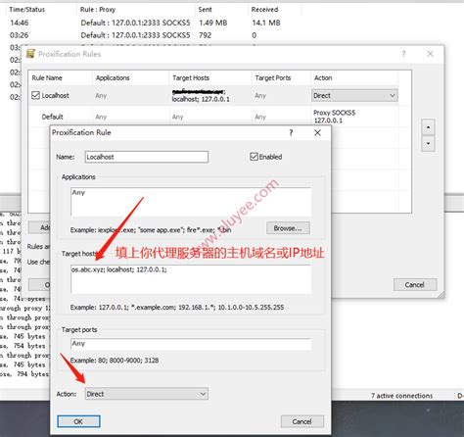464x437 pixels.
Task: Toggle the Enabled checkbox in rule dialog
Action: 254,157
